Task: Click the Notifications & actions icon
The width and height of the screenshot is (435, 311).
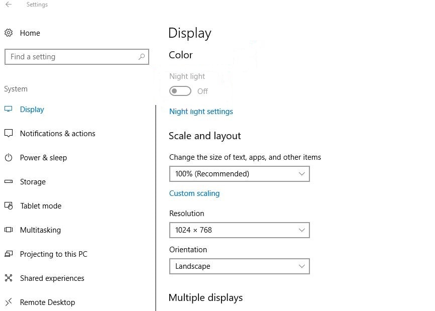Action: pyautogui.click(x=9, y=133)
